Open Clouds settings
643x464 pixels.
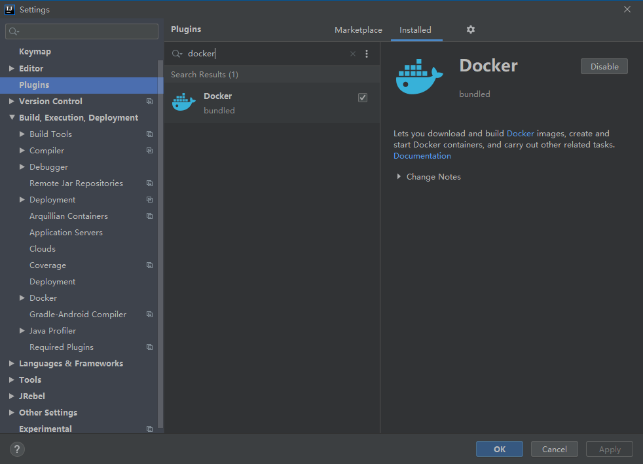[43, 249]
